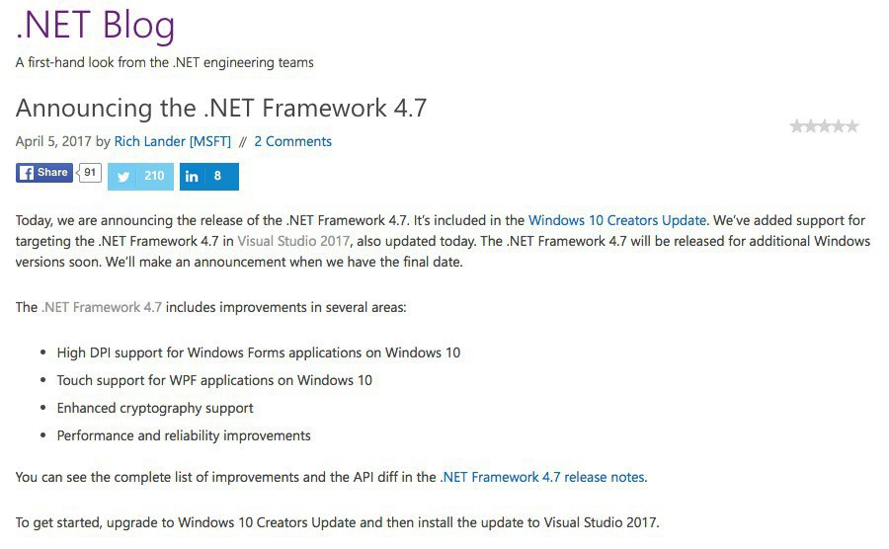Select the fourth rating star
This screenshot has width=889, height=549.
838,126
